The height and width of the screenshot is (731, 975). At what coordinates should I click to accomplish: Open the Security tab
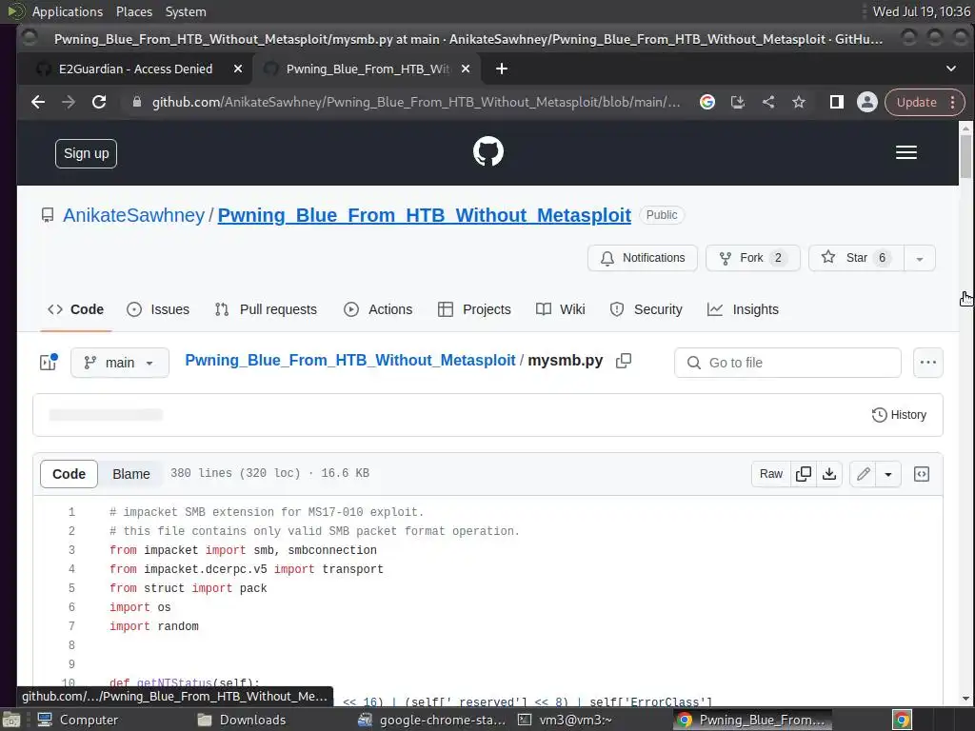tap(647, 309)
